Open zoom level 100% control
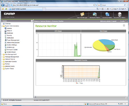 122,104
